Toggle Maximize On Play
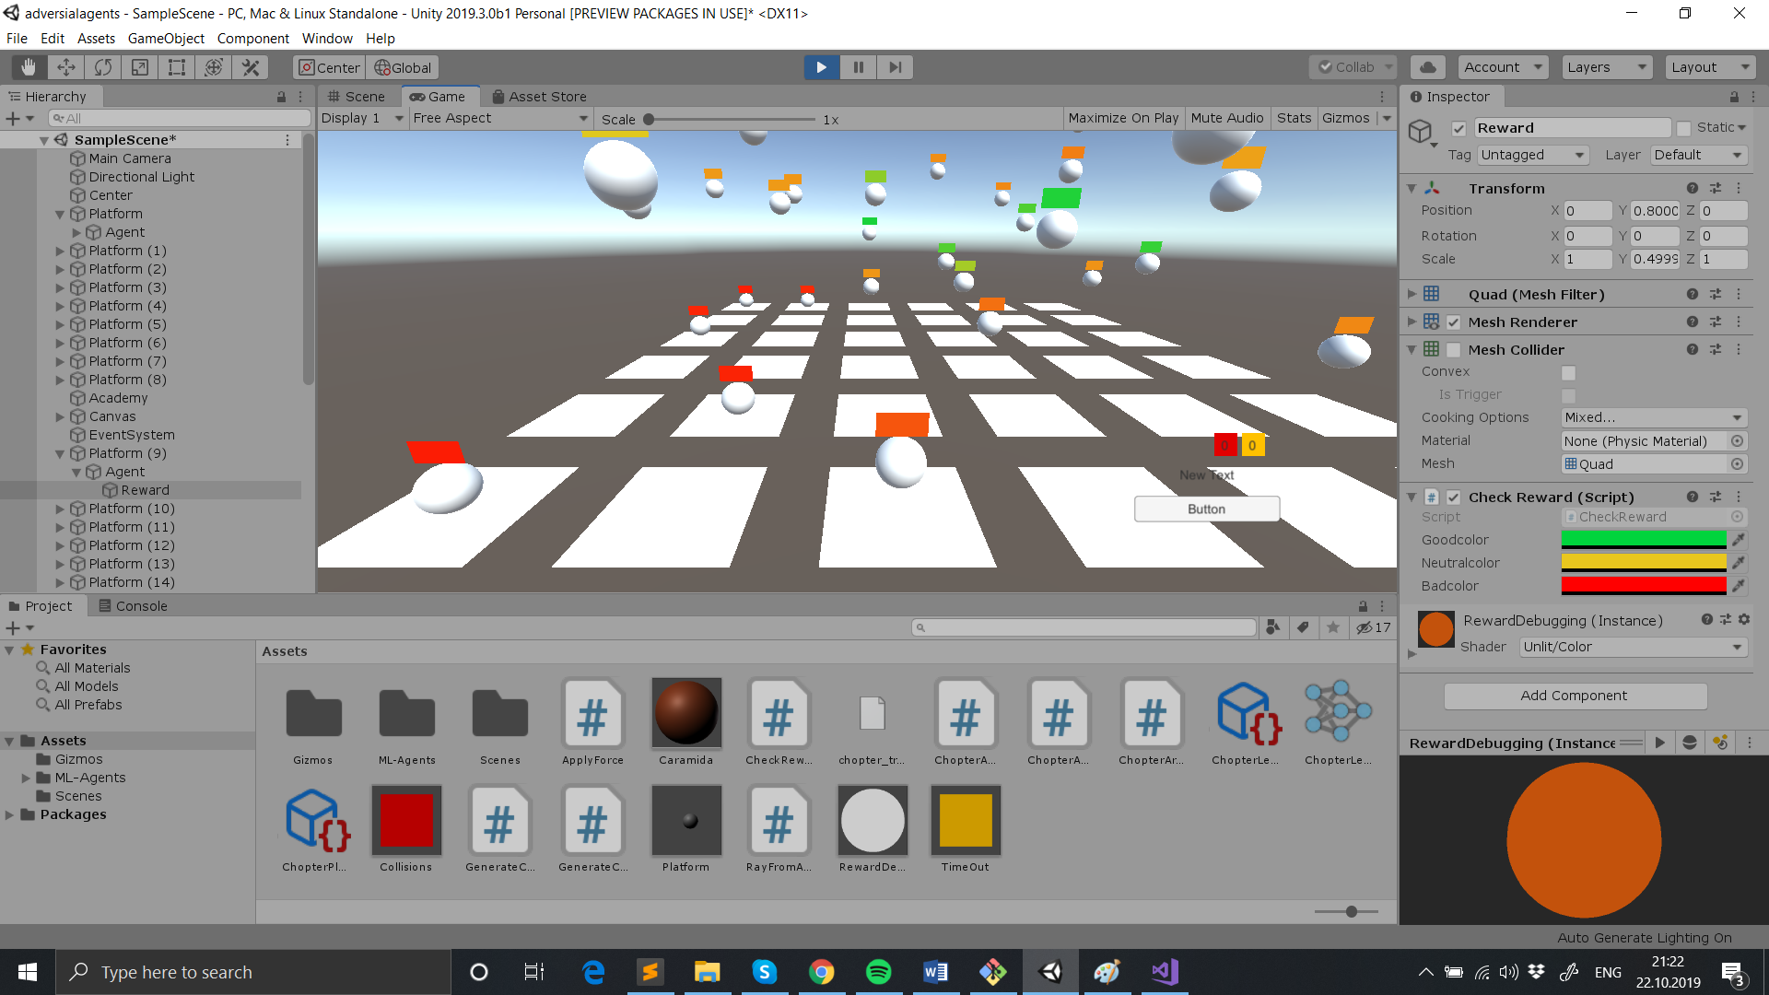1769x995 pixels. tap(1122, 118)
